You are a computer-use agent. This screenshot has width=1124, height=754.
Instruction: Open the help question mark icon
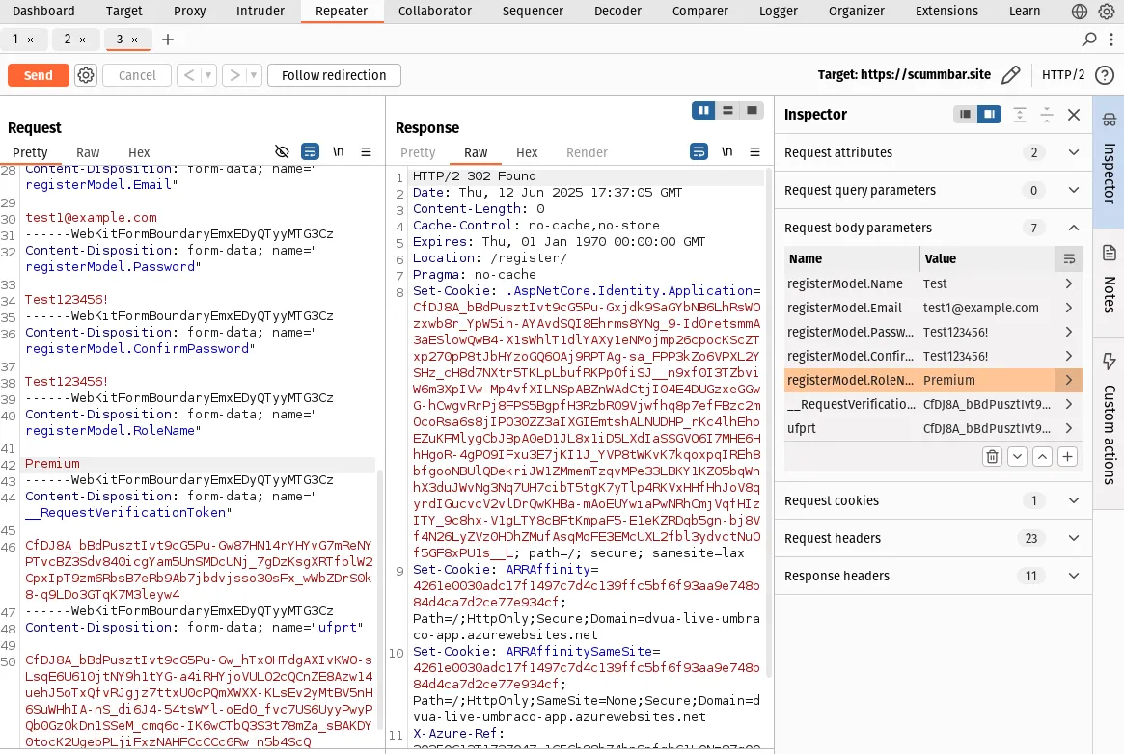pyautogui.click(x=1105, y=74)
